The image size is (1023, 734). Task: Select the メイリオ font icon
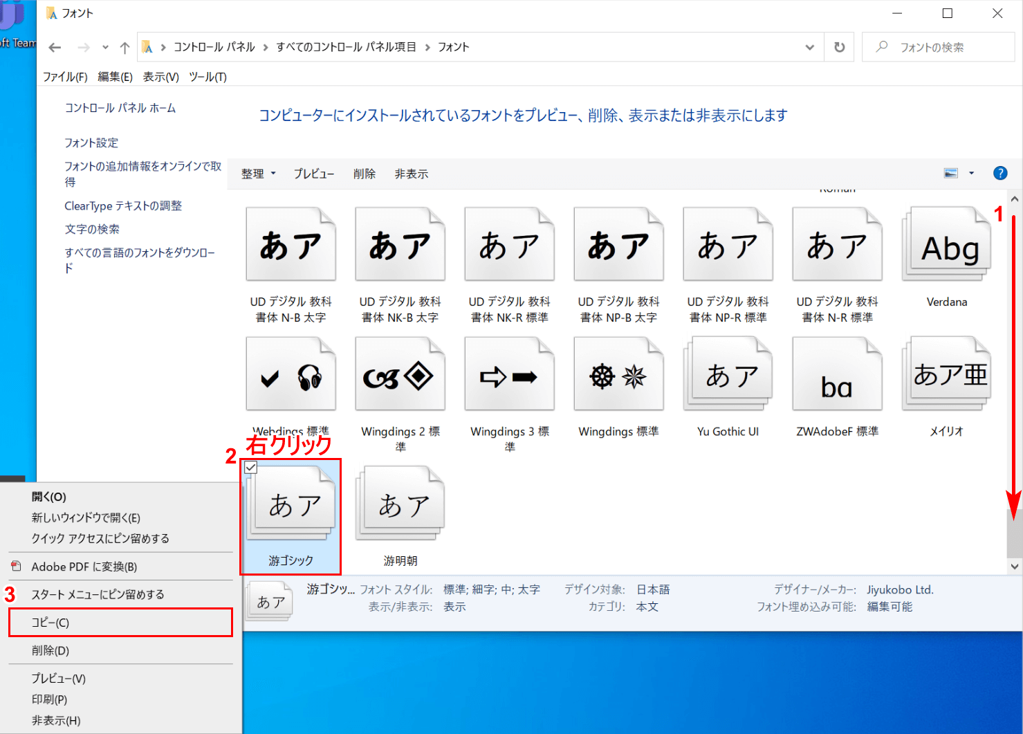[947, 374]
